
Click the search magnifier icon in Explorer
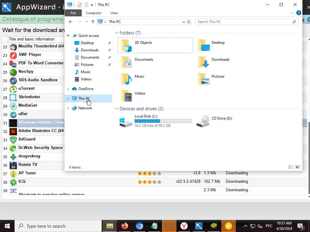pos(294,22)
